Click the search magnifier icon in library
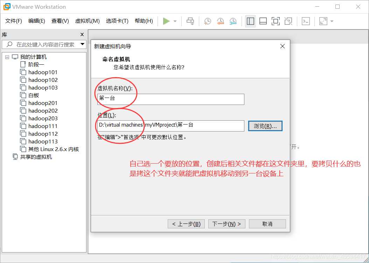Viewport: 369px width, 263px height. tap(9, 44)
